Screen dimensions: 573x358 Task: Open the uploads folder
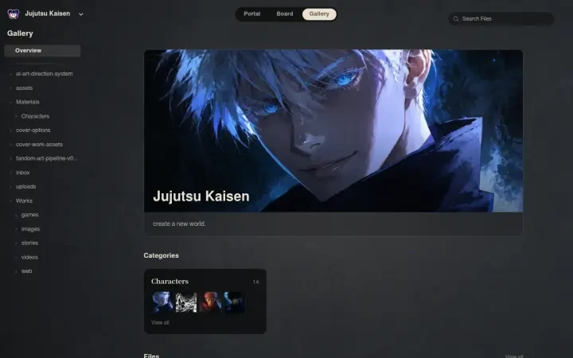tap(25, 187)
